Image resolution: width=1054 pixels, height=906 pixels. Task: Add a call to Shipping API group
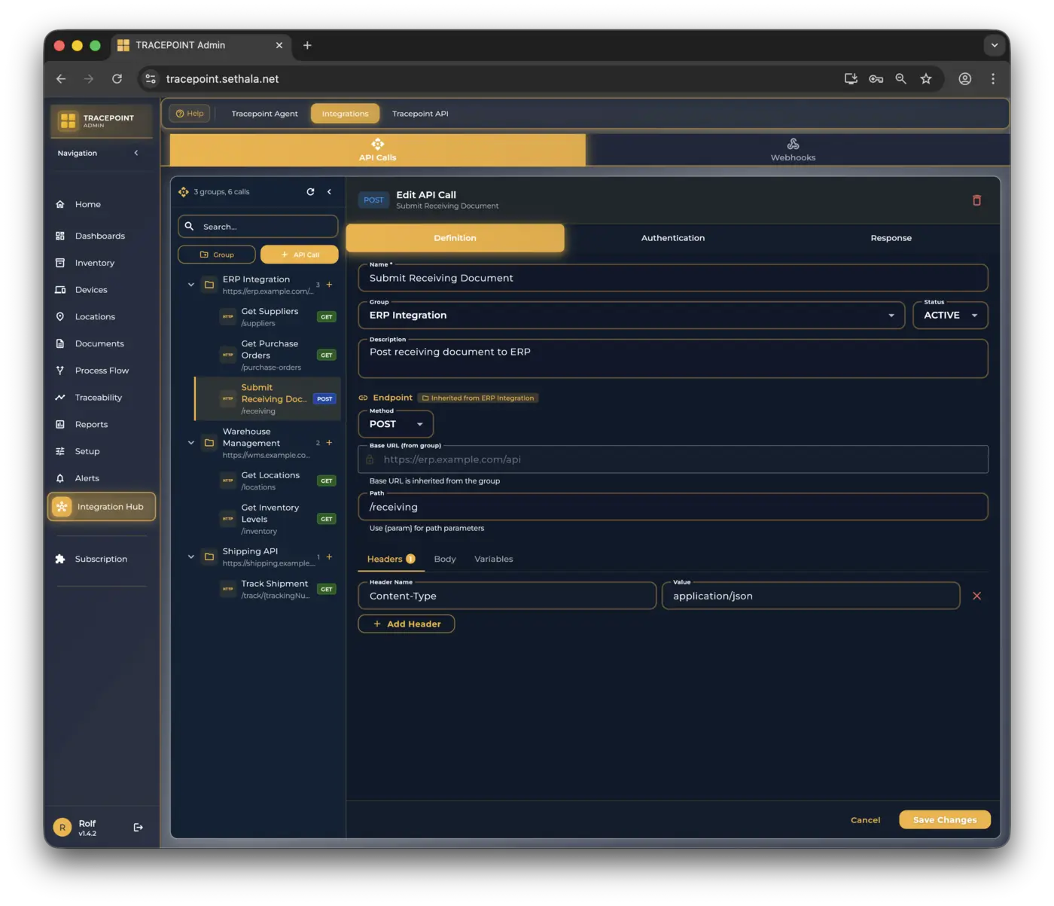[329, 557]
